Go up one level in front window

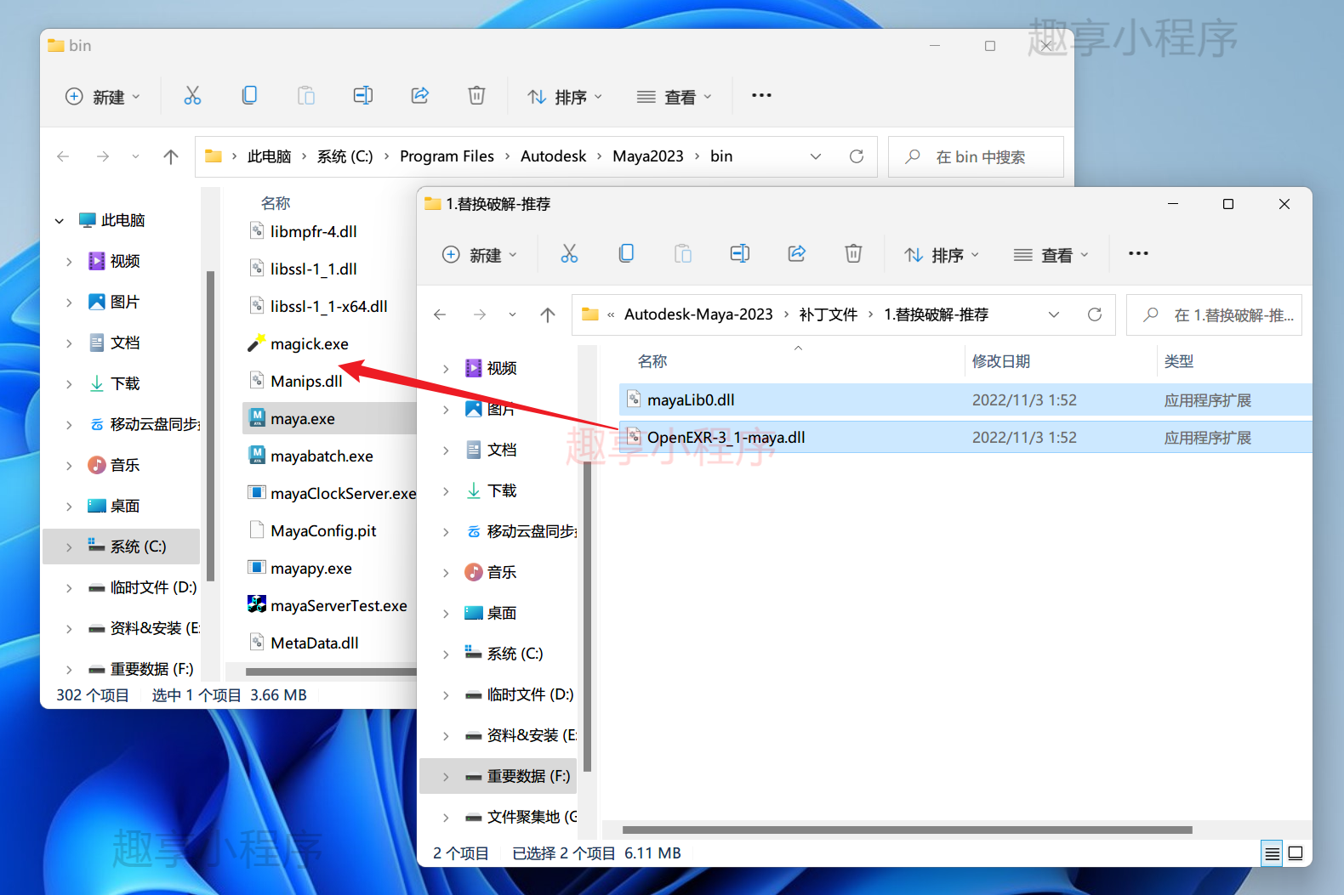pos(548,314)
